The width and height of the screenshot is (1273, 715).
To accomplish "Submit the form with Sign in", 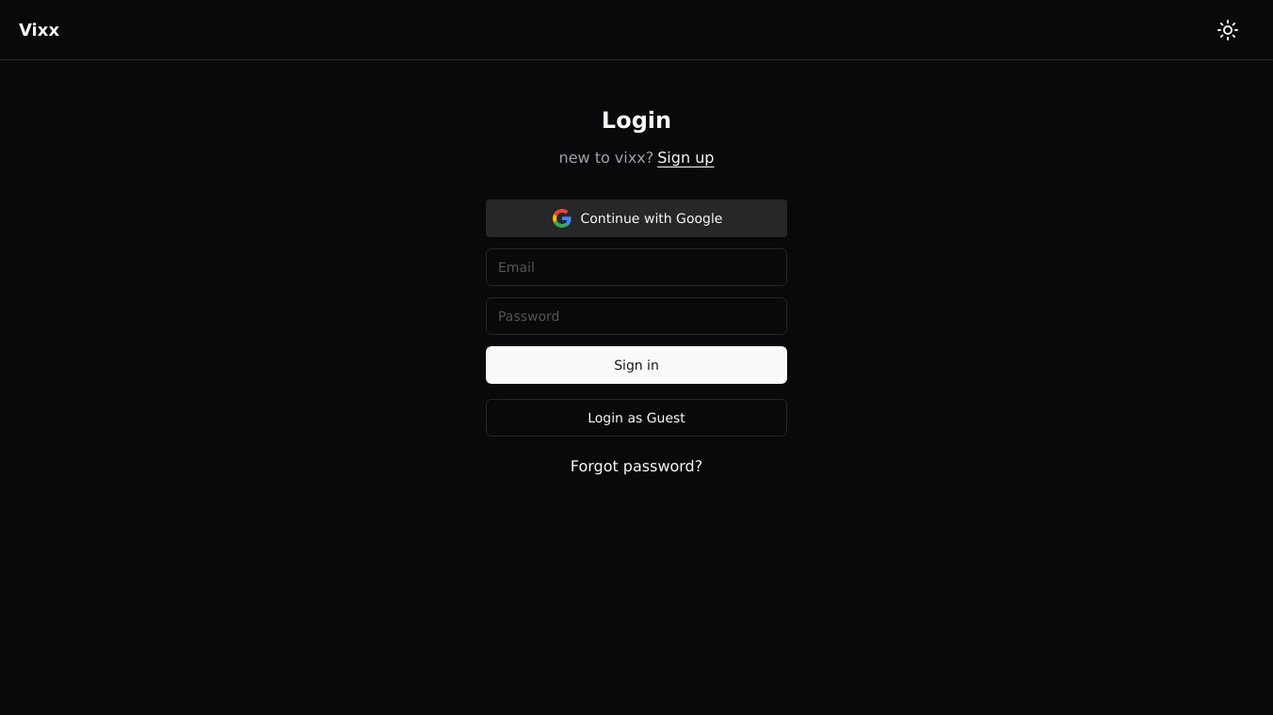I will (x=636, y=365).
